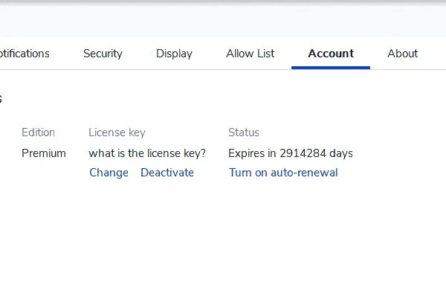446x291 pixels.
Task: Click the Status column label
Action: (244, 132)
